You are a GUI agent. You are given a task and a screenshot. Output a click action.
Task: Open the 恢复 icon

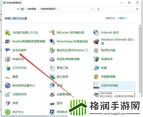coord(96,68)
